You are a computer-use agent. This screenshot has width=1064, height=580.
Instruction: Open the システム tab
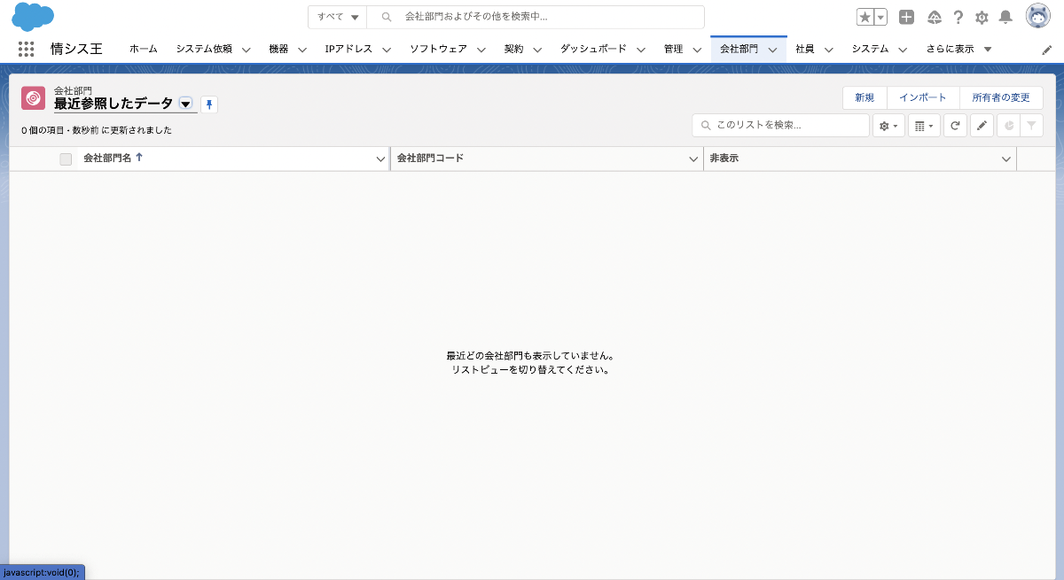[x=871, y=50]
